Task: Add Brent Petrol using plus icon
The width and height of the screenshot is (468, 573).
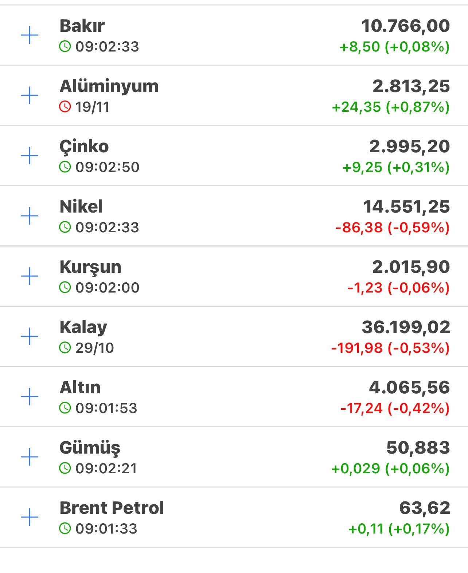Action: [30, 517]
